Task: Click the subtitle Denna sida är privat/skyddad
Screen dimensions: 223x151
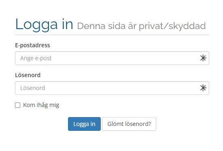Action: coord(141,26)
